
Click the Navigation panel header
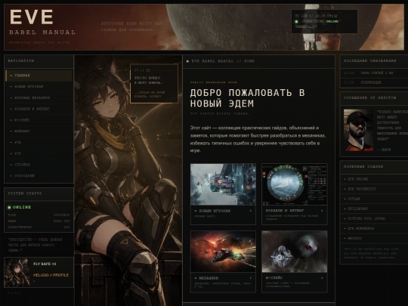39,61
